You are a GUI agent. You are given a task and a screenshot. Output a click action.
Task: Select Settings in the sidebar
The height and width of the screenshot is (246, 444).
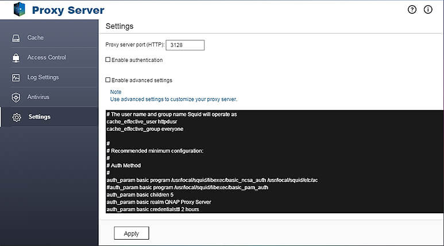pyautogui.click(x=40, y=117)
